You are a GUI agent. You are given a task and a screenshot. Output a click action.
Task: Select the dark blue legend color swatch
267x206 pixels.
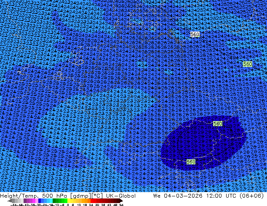click(40, 201)
